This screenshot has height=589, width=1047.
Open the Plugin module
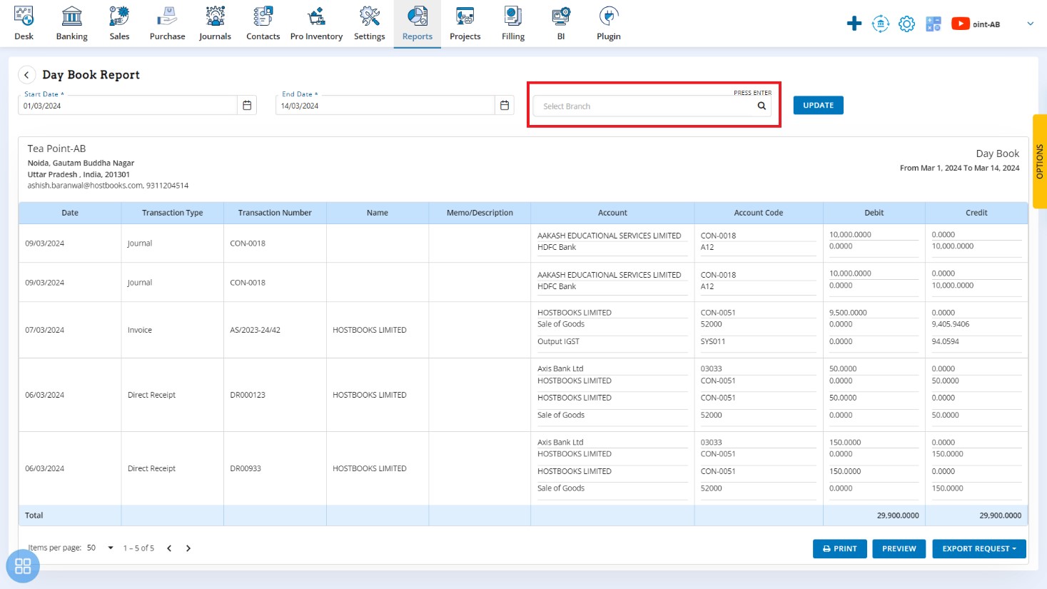pyautogui.click(x=609, y=24)
